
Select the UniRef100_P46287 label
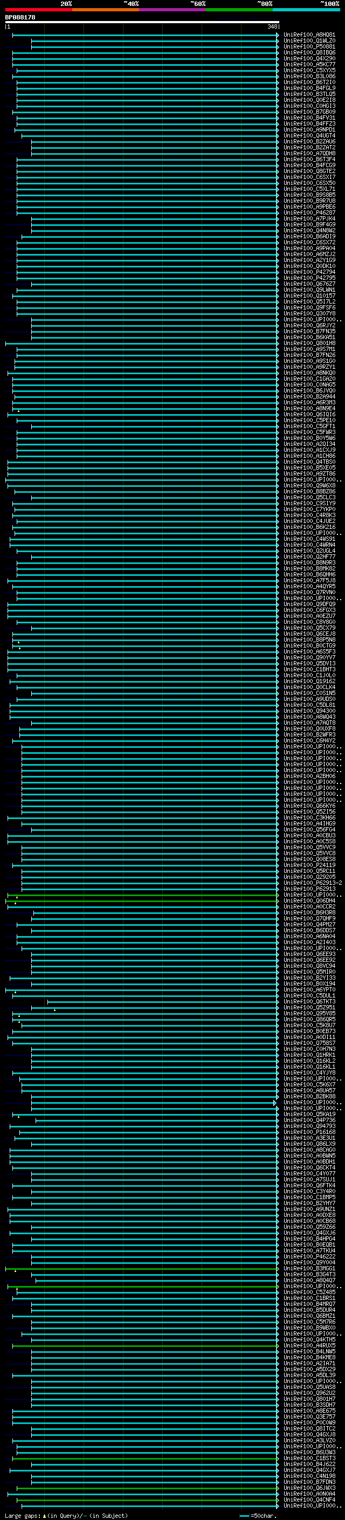(309, 212)
